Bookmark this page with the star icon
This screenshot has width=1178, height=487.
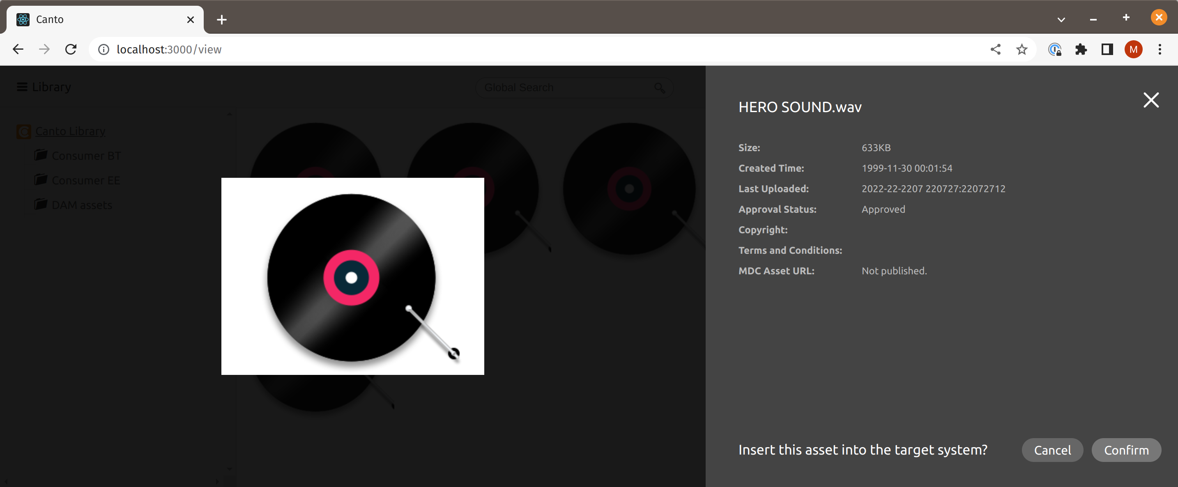pos(1022,49)
